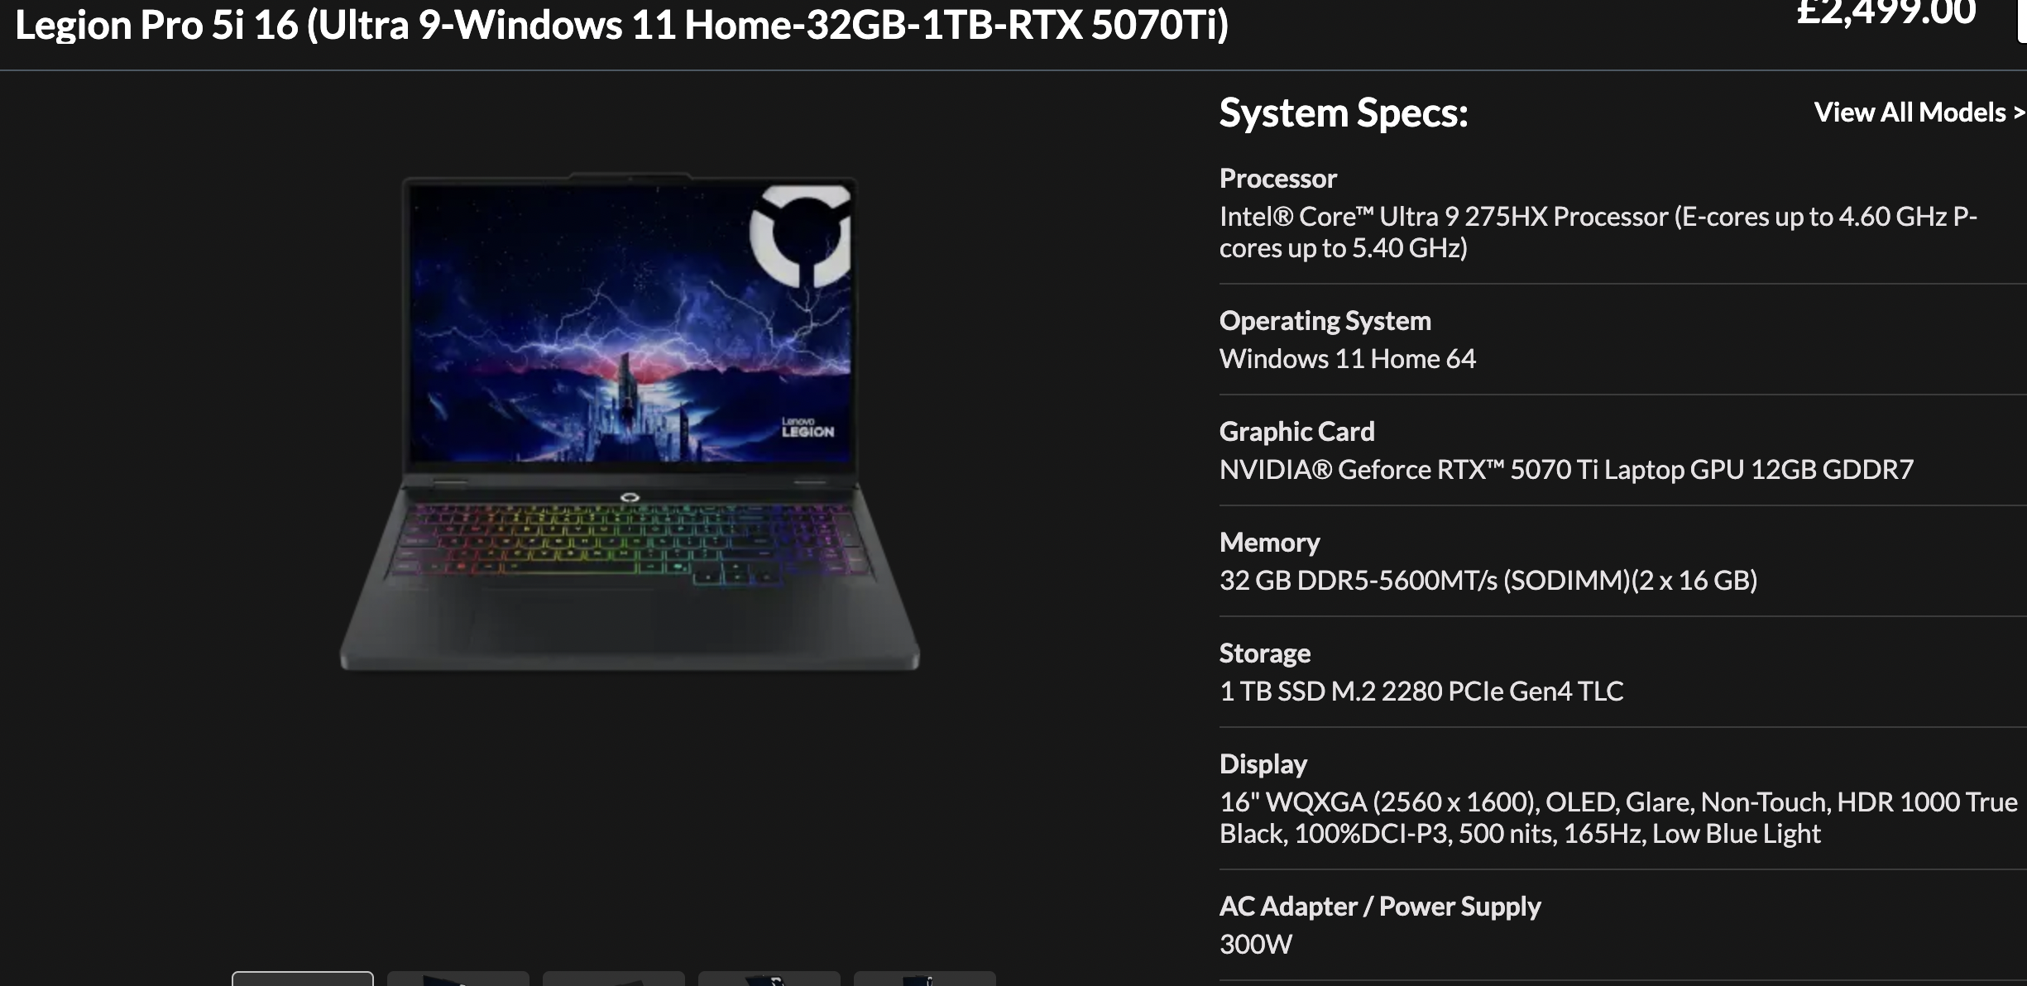Click the Windows 11 Home 64 text
Image resolution: width=2027 pixels, height=986 pixels.
click(1348, 359)
